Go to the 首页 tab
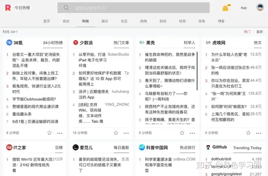Image resolution: width=268 pixels, height=176 pixels. 47,21
